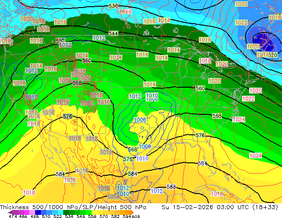Click the 'Thickness 500/1000' title text
Image resolution: width=282 pixels, height=218 pixels.
(32, 207)
